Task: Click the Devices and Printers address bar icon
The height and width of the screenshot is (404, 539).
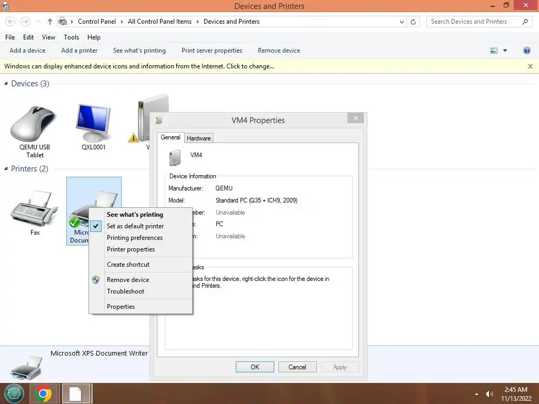Action: pyautogui.click(x=63, y=22)
